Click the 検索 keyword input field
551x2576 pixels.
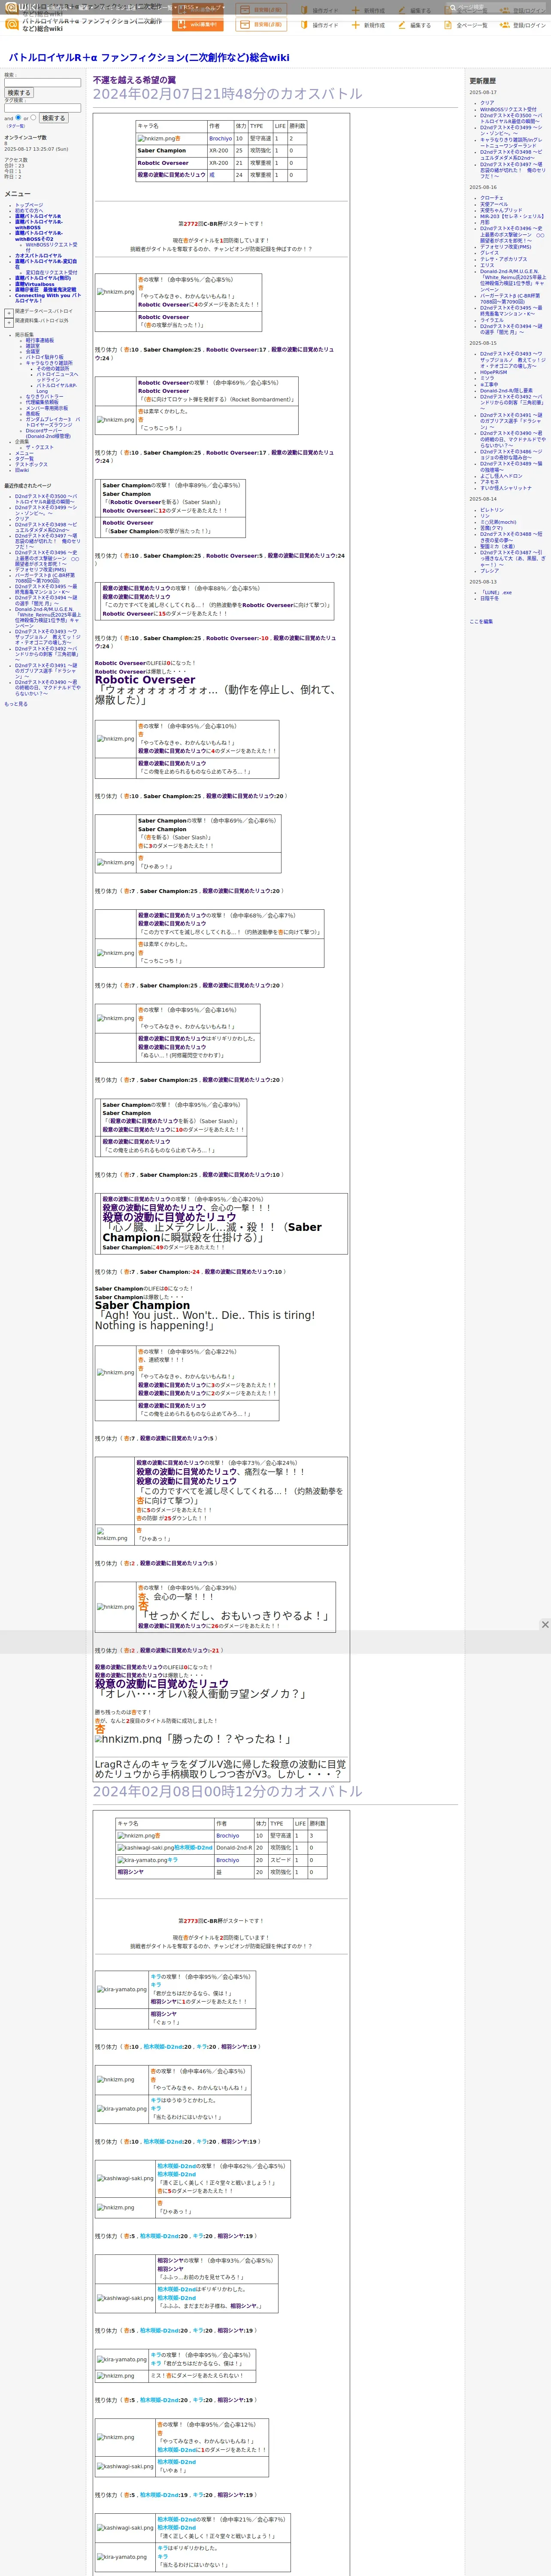click(x=43, y=83)
